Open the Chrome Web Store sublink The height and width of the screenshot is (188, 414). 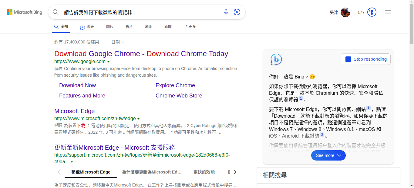[x=179, y=96]
